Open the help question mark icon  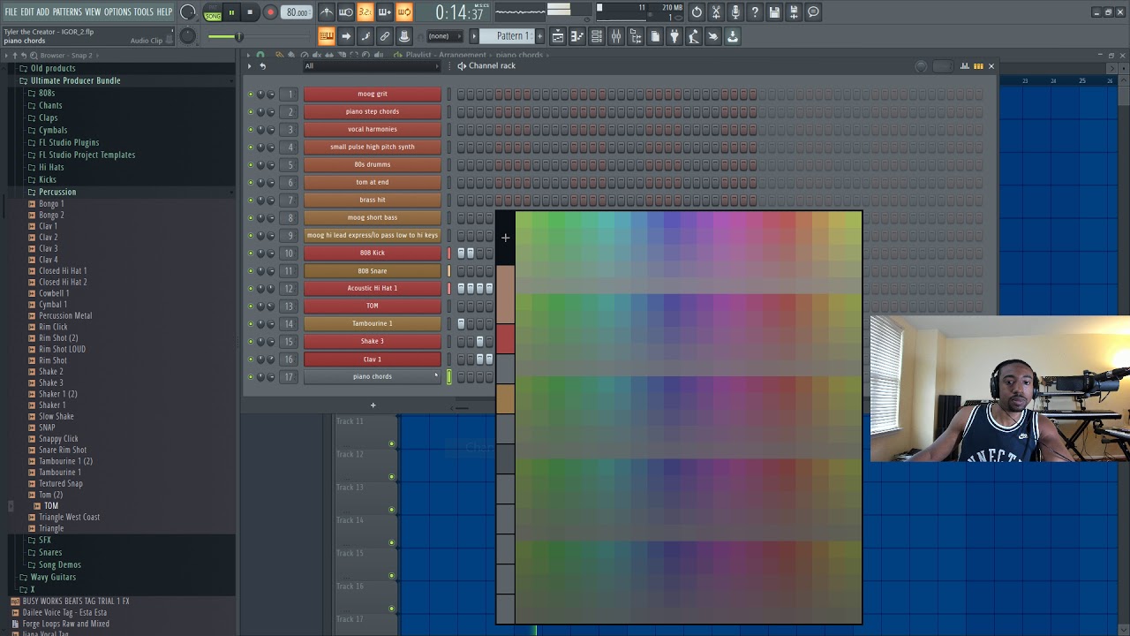coord(755,12)
